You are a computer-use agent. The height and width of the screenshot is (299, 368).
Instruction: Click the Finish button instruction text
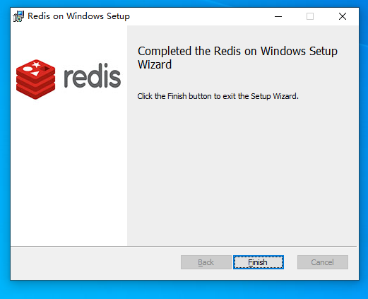218,96
